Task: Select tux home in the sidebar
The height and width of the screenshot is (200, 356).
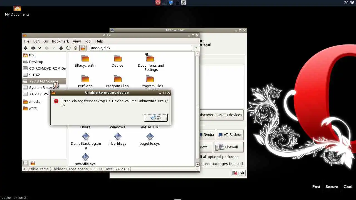Action: 44,55
